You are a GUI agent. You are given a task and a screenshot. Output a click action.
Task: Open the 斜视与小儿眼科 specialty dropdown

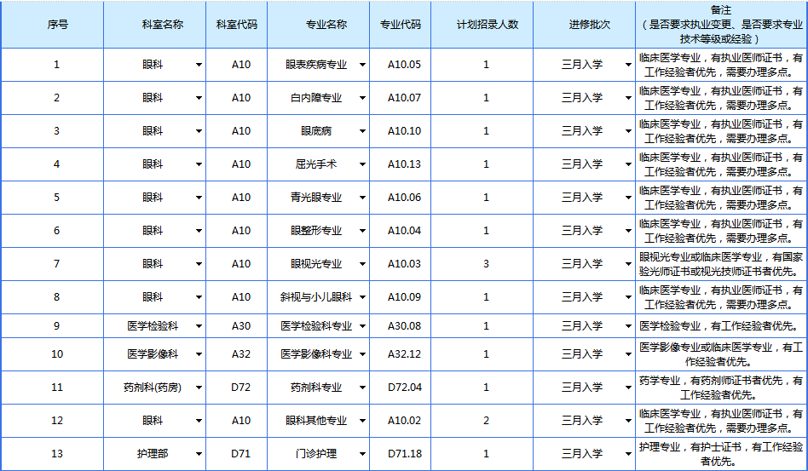[x=363, y=297]
